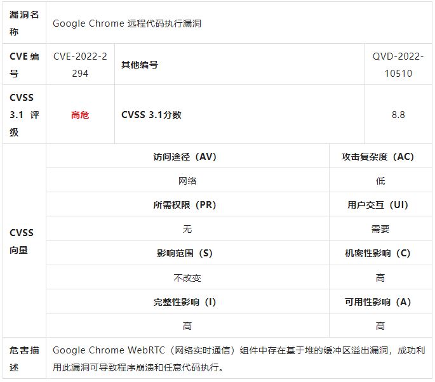Image resolution: width=435 pixels, height=382 pixels.
Task: Select '高' under 可用性影响 (A)
Action: [380, 326]
